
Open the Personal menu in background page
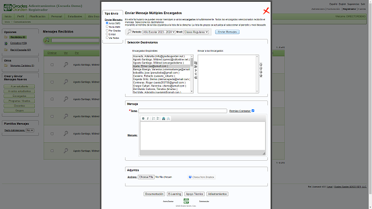click(56, 16)
